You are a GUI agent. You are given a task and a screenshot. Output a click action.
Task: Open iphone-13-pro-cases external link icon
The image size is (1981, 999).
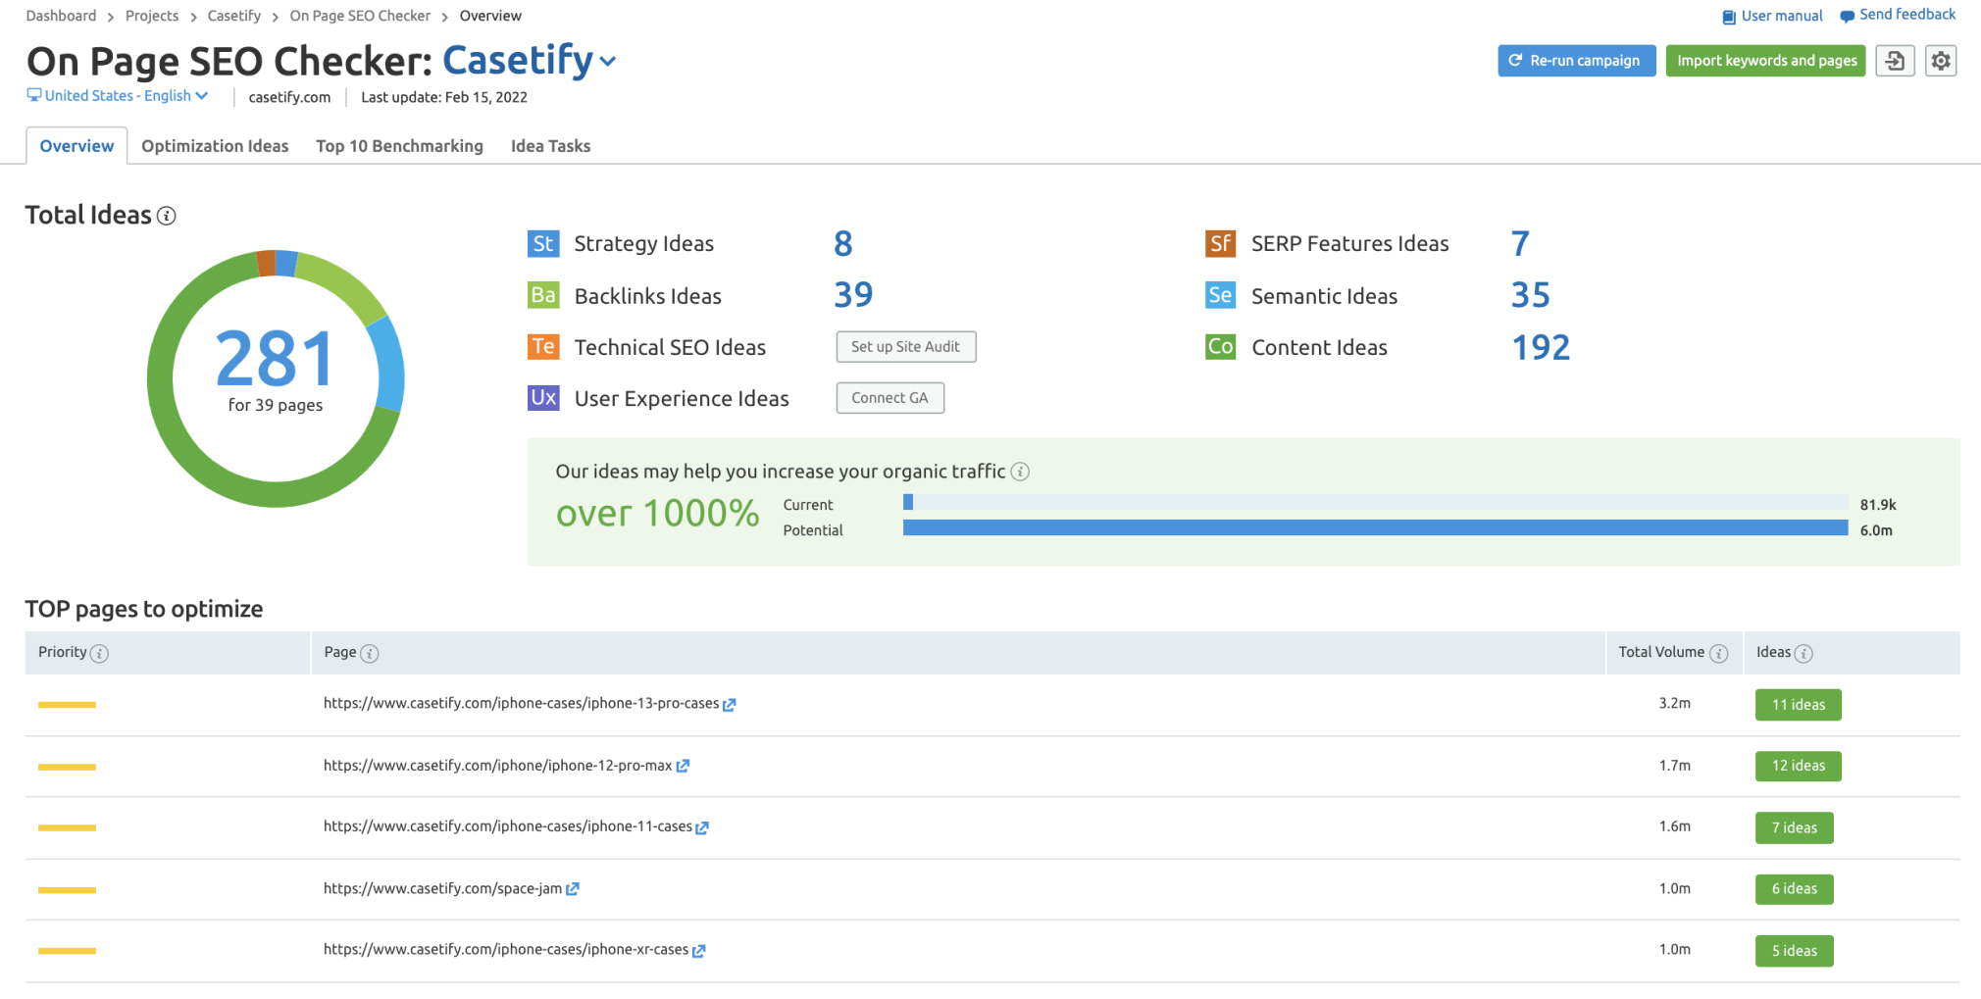coord(730,704)
